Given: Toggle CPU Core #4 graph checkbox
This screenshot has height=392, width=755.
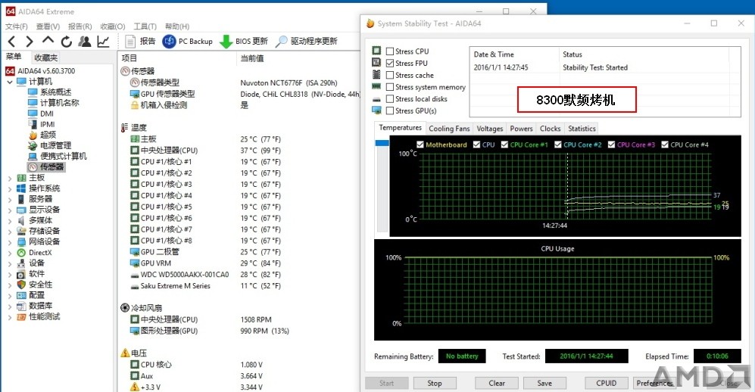Looking at the screenshot, I should [665, 145].
